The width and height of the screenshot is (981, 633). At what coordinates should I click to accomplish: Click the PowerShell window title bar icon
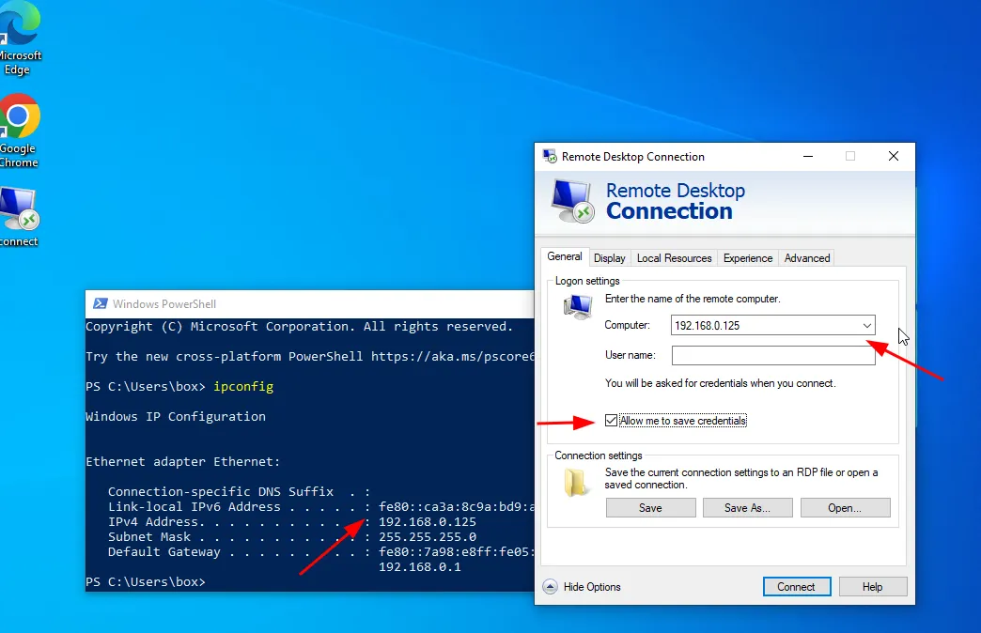[x=98, y=304]
